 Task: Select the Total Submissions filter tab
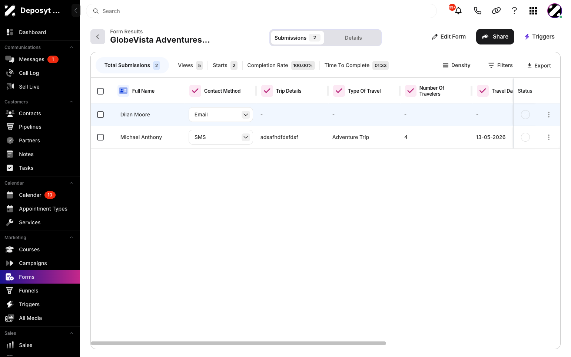[x=132, y=65]
